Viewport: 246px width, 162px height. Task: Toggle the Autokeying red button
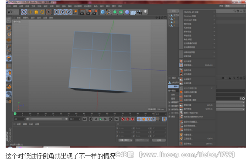pyautogui.click(x=128, y=119)
